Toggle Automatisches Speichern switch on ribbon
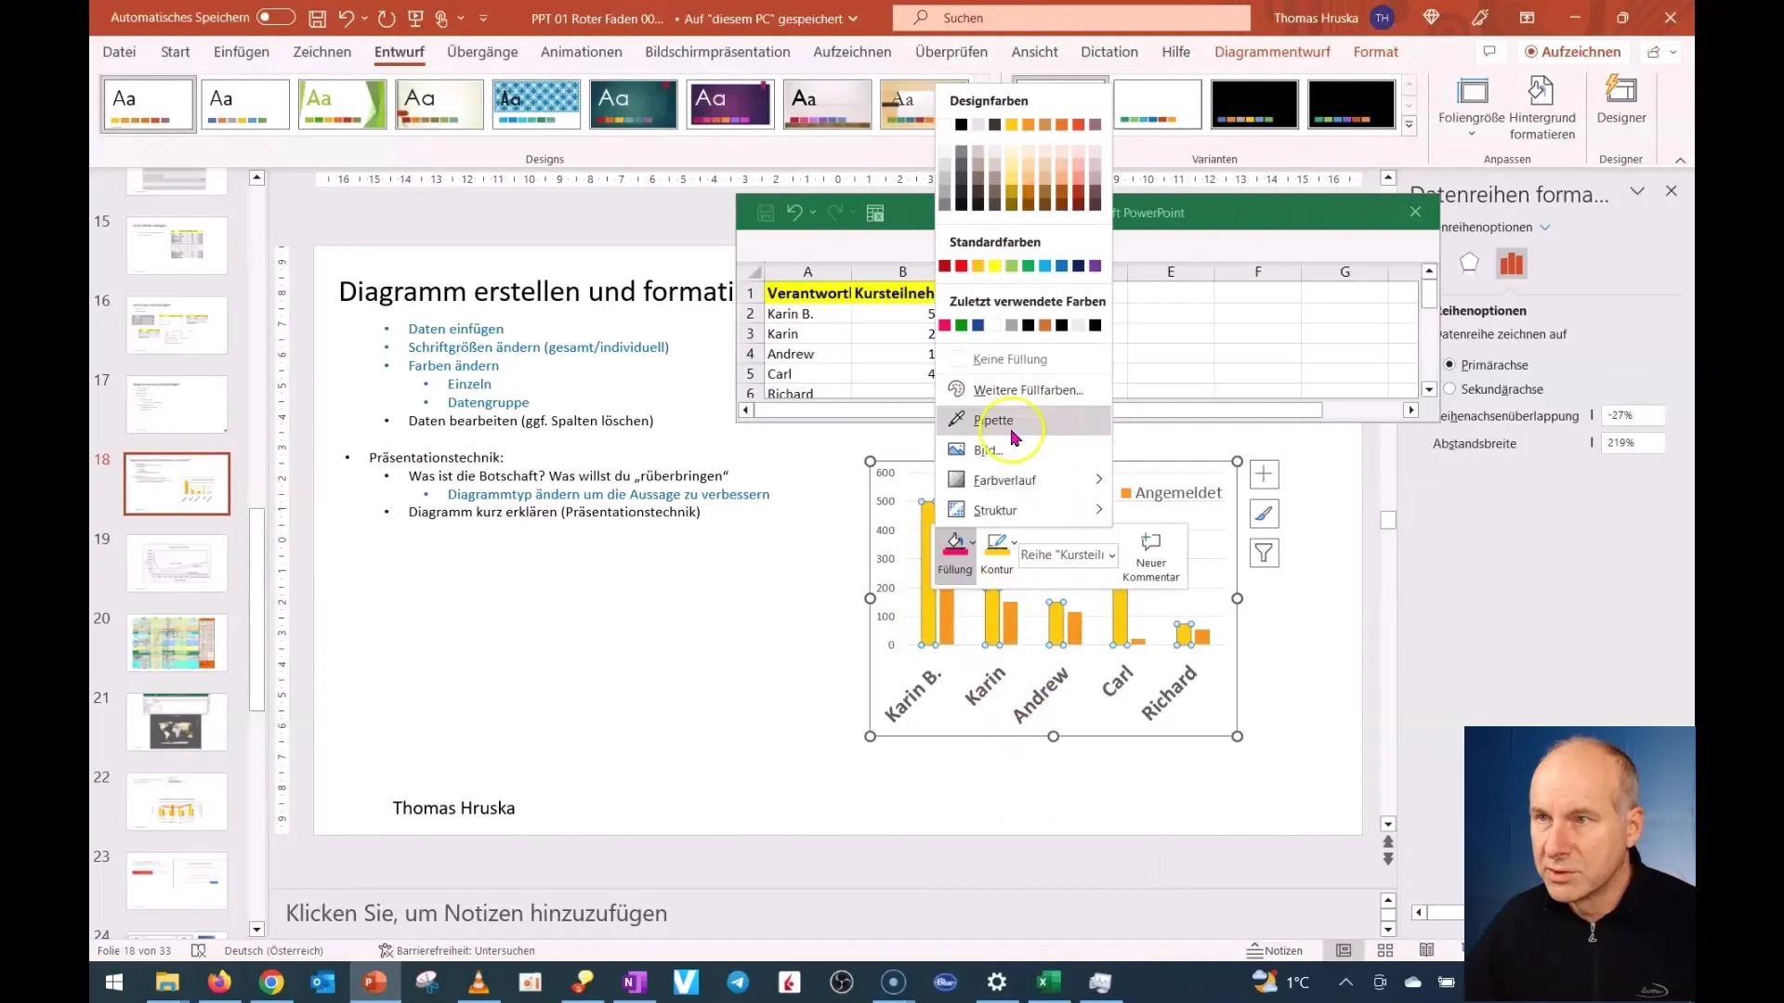1784x1003 pixels. click(x=272, y=17)
